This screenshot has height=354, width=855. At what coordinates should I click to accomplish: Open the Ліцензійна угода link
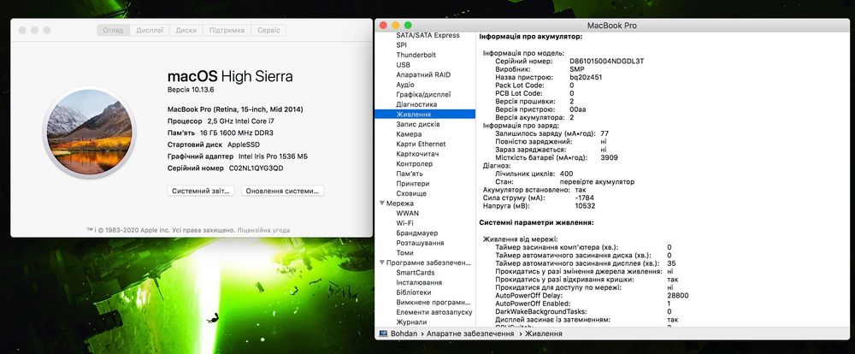tap(263, 230)
